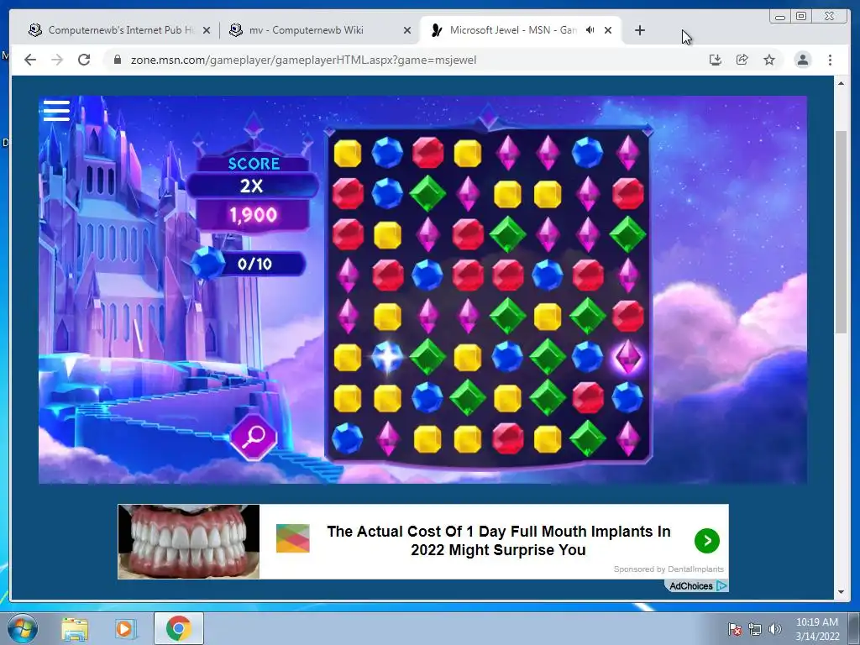
Task: Switch to Computernewb's Internet Pub tab
Action: coord(119,30)
